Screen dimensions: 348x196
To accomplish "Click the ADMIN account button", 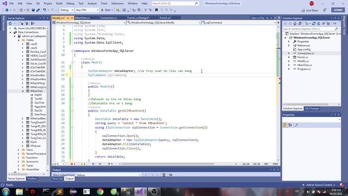I will coord(338,10).
